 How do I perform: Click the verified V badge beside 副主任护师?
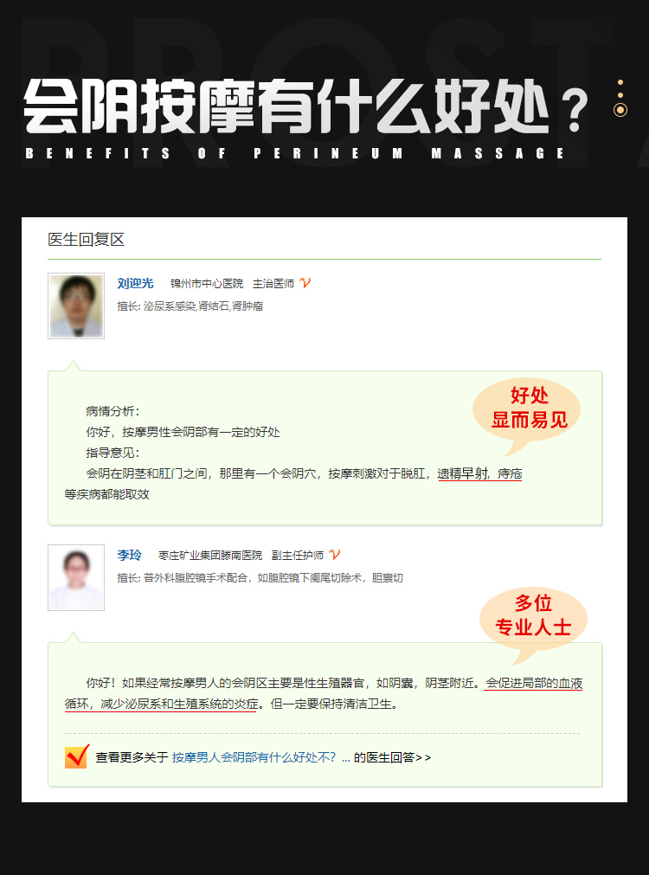pyautogui.click(x=334, y=555)
